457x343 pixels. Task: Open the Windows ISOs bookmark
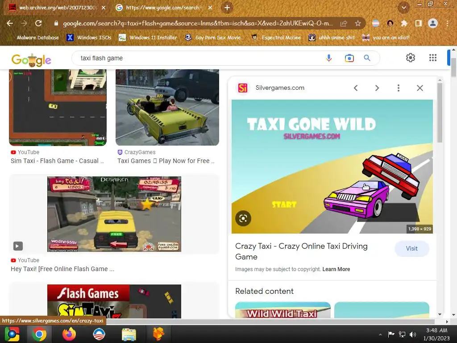click(x=89, y=38)
